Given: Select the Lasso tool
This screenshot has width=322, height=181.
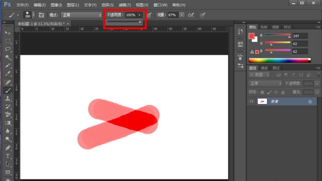Looking at the screenshot, I should pos(8,49).
